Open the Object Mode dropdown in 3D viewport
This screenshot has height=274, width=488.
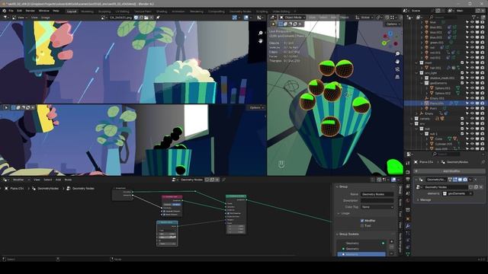tap(292, 18)
